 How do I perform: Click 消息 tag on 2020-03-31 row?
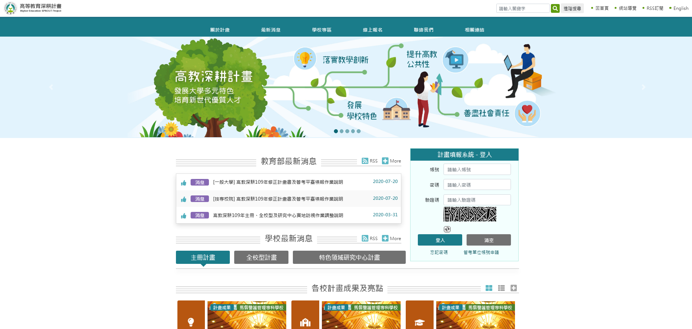(x=200, y=216)
